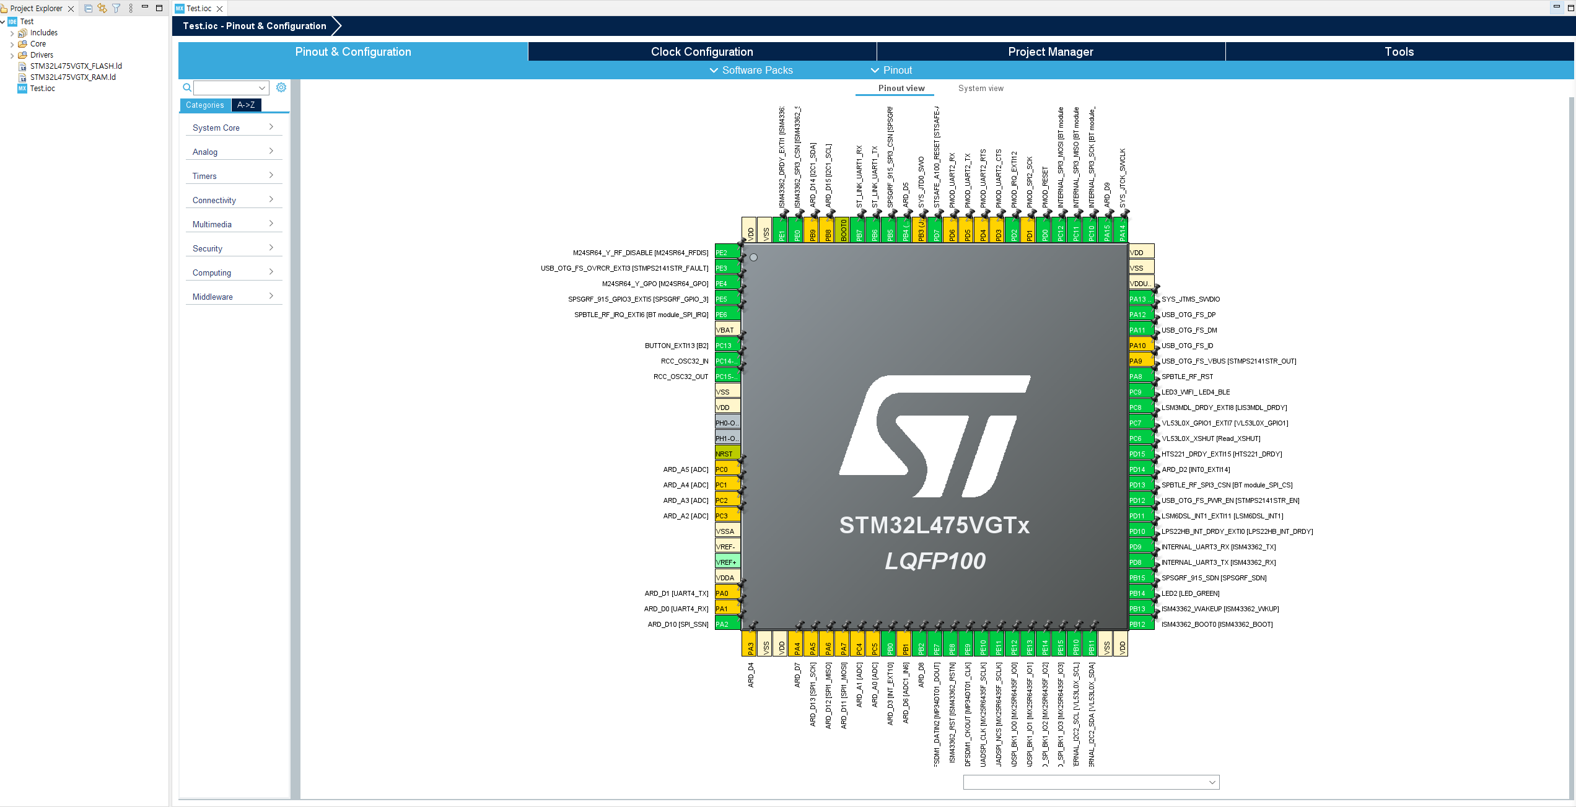Click the USB_OTG_FS_DP signal label

tap(1188, 315)
